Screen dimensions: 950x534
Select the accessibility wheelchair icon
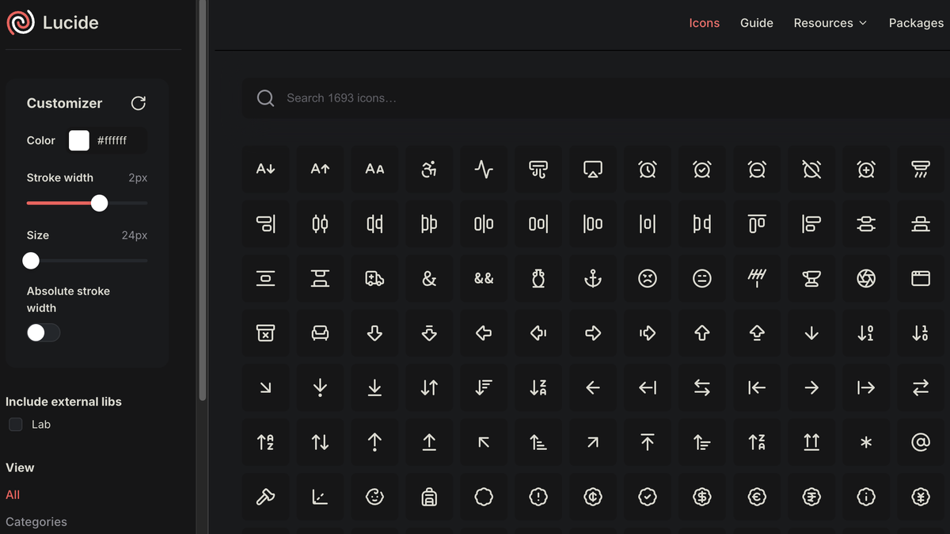(x=429, y=169)
